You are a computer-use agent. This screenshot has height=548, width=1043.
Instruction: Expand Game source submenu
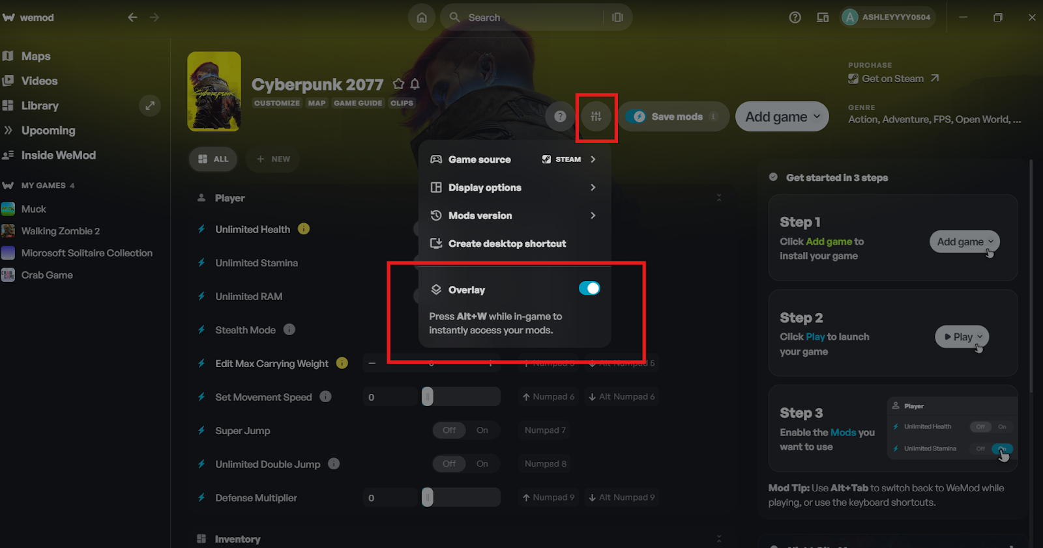click(x=514, y=159)
